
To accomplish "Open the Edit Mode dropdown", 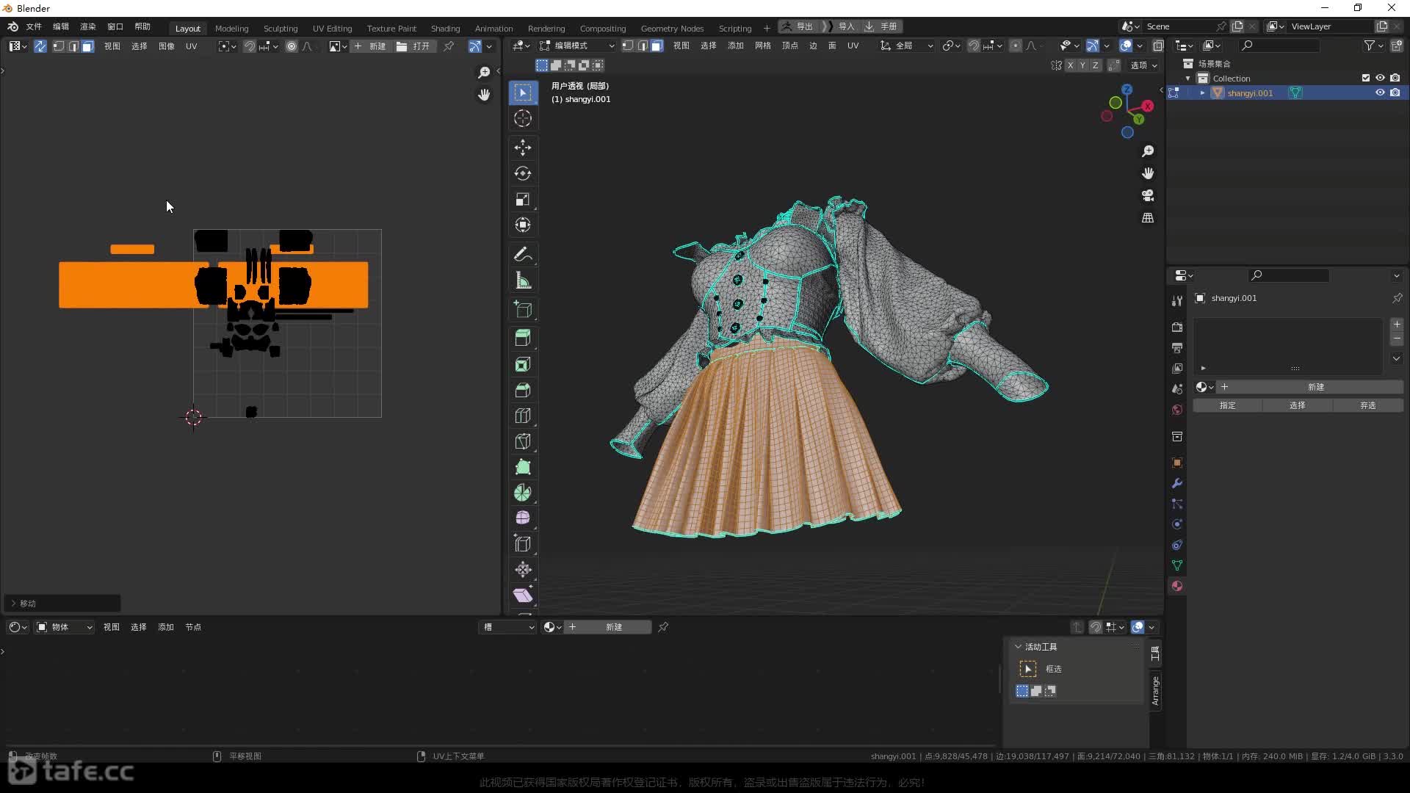I will pos(577,46).
